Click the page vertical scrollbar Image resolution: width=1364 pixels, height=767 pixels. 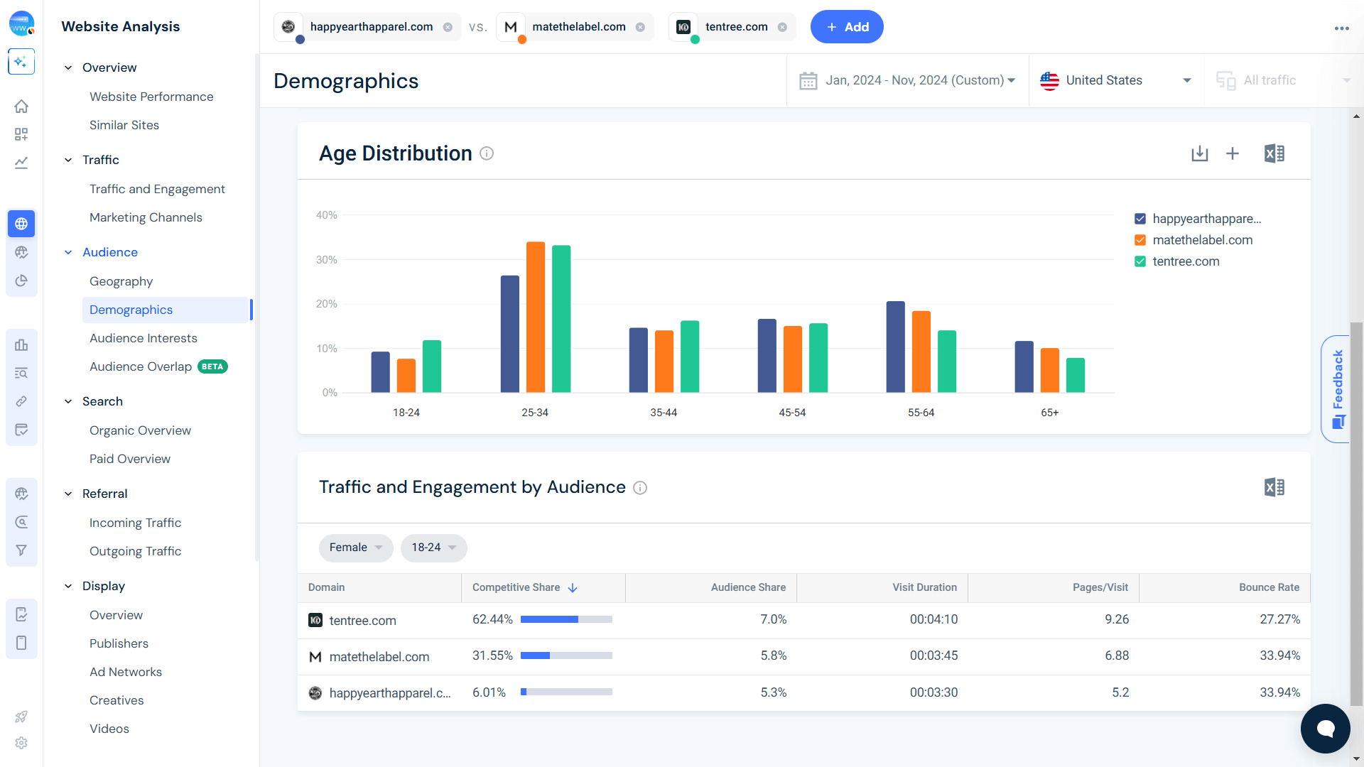(1356, 514)
